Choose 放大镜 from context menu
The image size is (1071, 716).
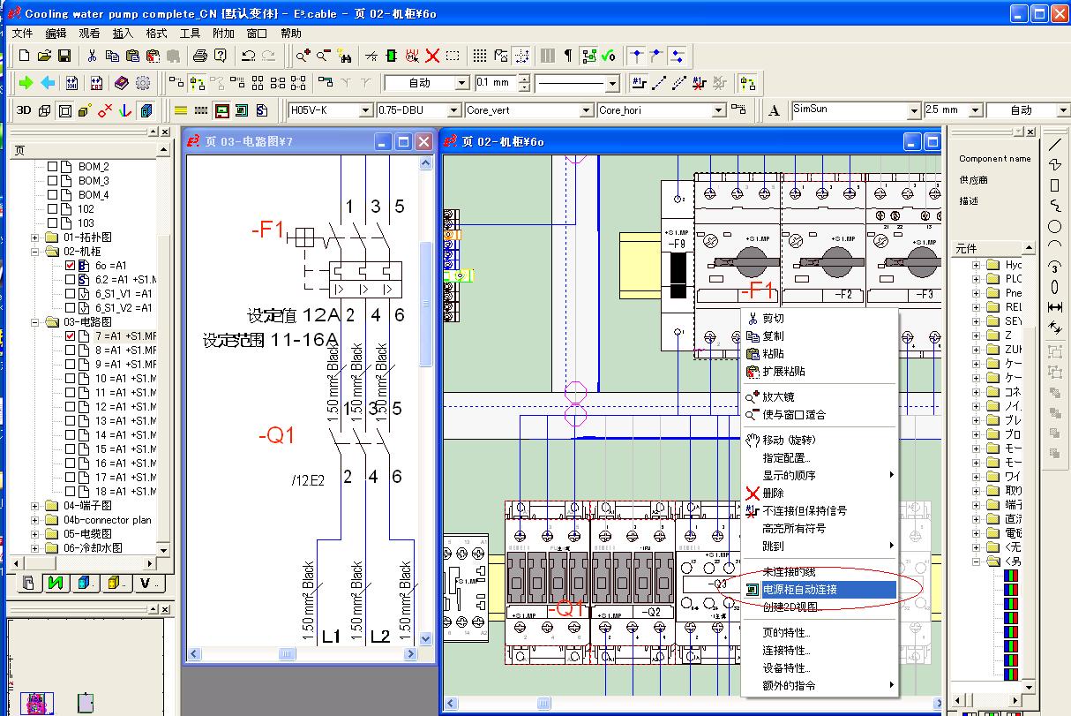(x=819, y=396)
